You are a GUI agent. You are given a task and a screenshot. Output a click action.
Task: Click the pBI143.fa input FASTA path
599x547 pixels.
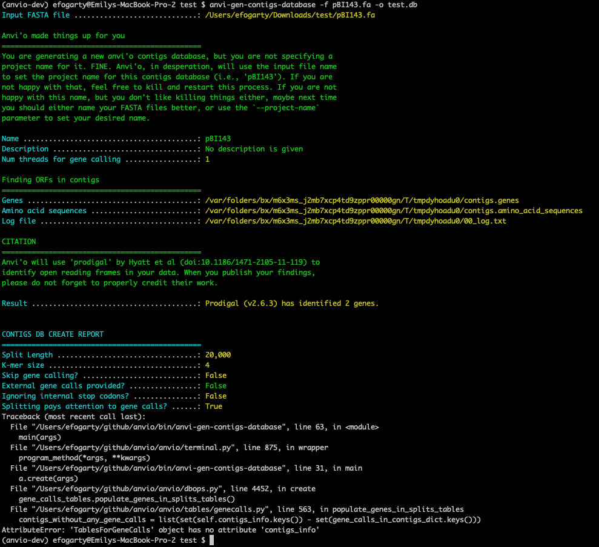tap(303, 15)
